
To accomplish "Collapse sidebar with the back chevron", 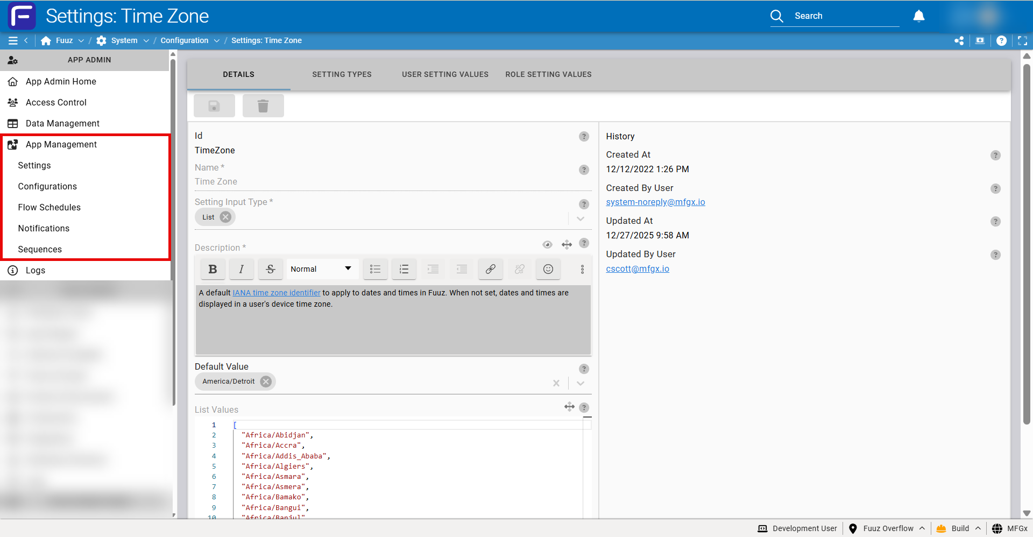I will pos(26,40).
